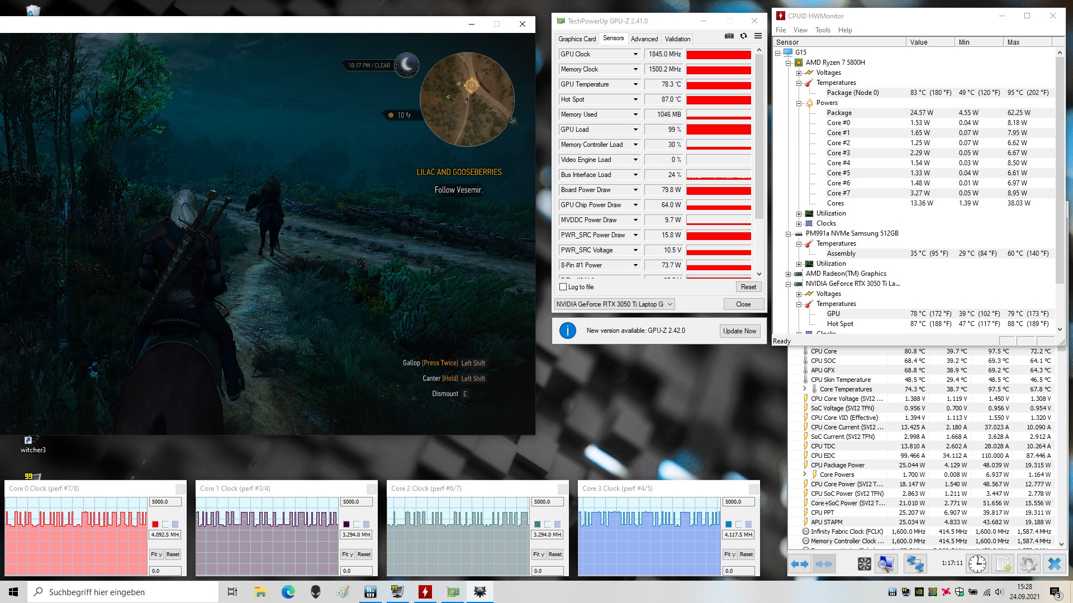Open the GPU Temperature sensor dropdown
This screenshot has height=603, width=1073.
(635, 84)
